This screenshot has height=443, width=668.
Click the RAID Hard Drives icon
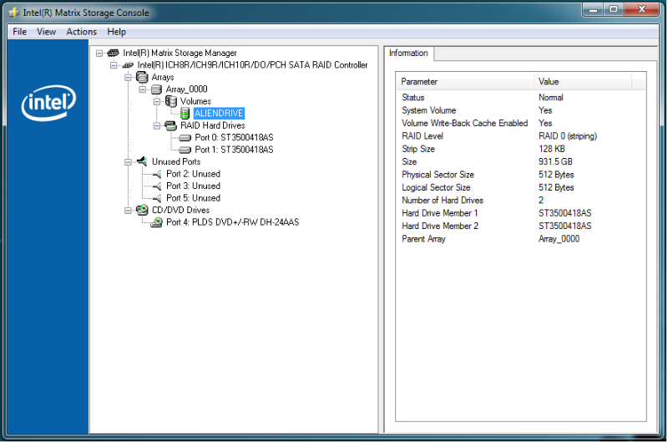point(170,125)
